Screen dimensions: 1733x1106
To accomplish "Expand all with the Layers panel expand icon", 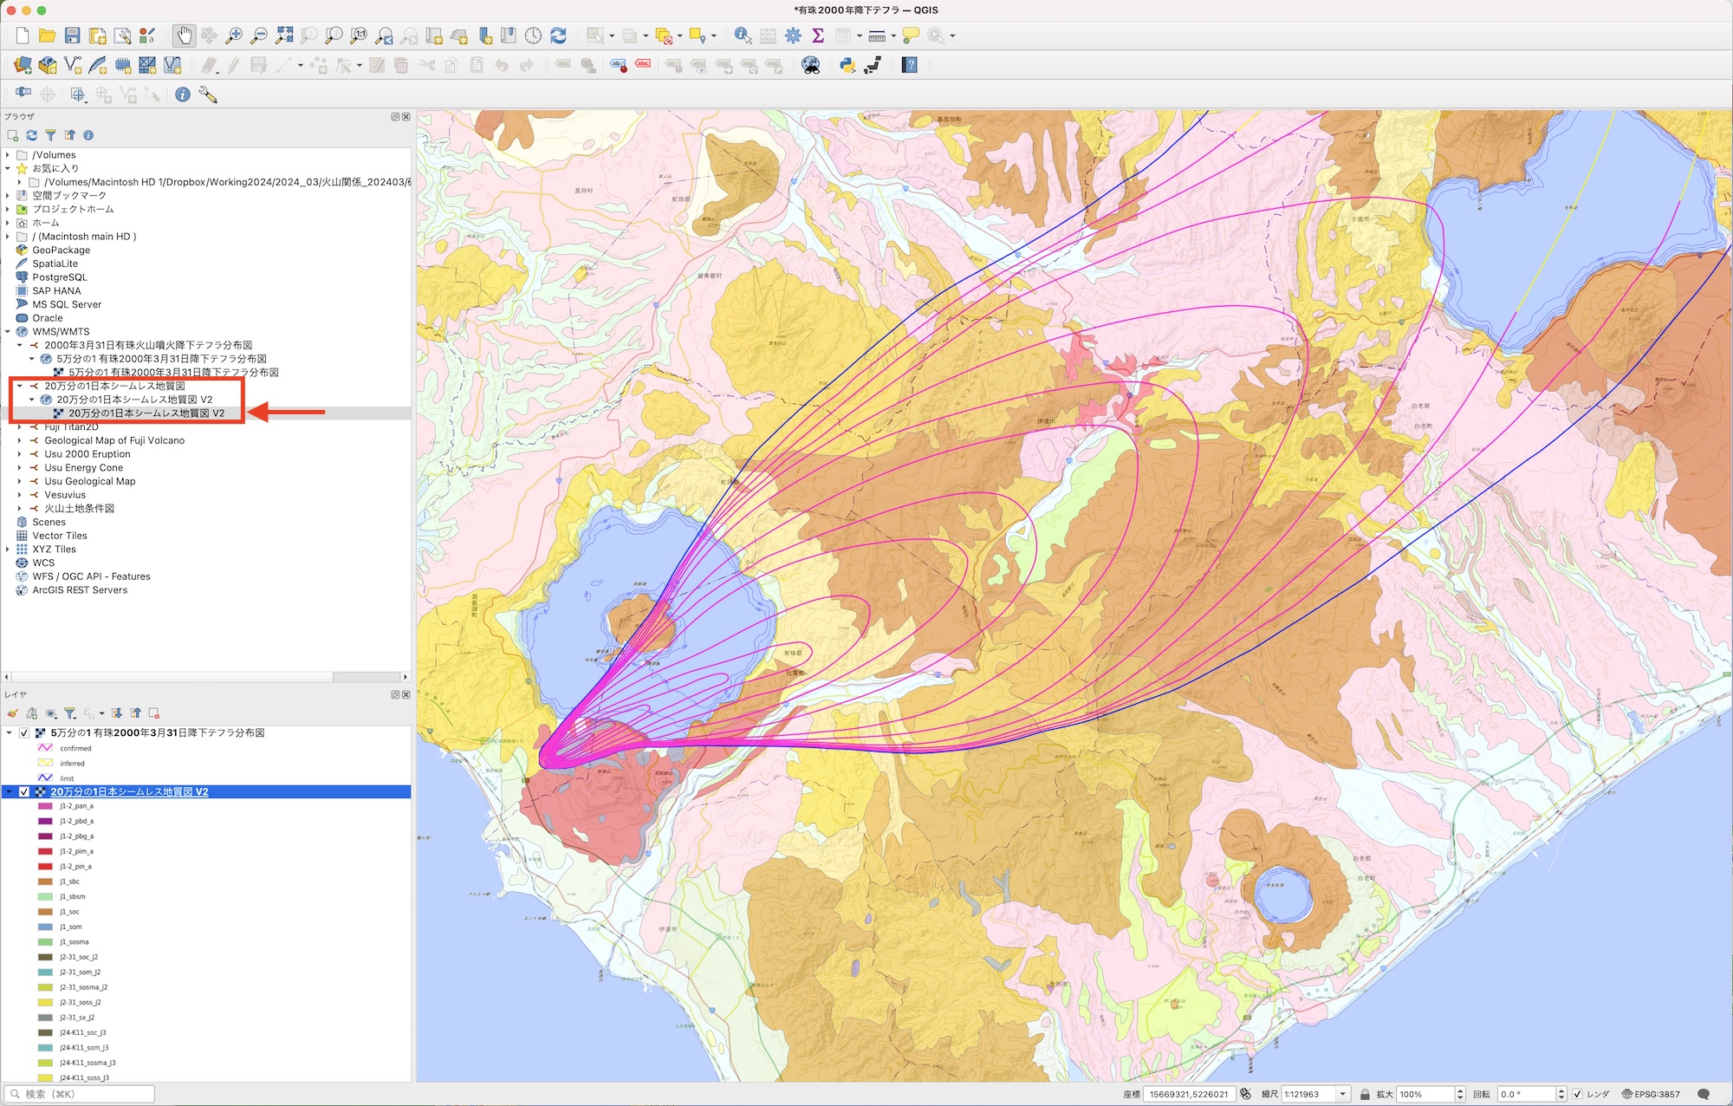I will click(117, 713).
